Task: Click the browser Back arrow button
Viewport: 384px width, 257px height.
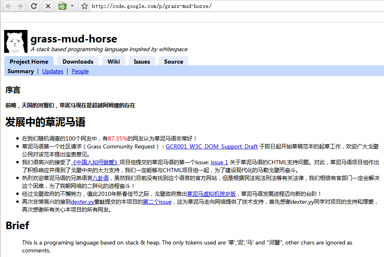Action: (x=9, y=6)
